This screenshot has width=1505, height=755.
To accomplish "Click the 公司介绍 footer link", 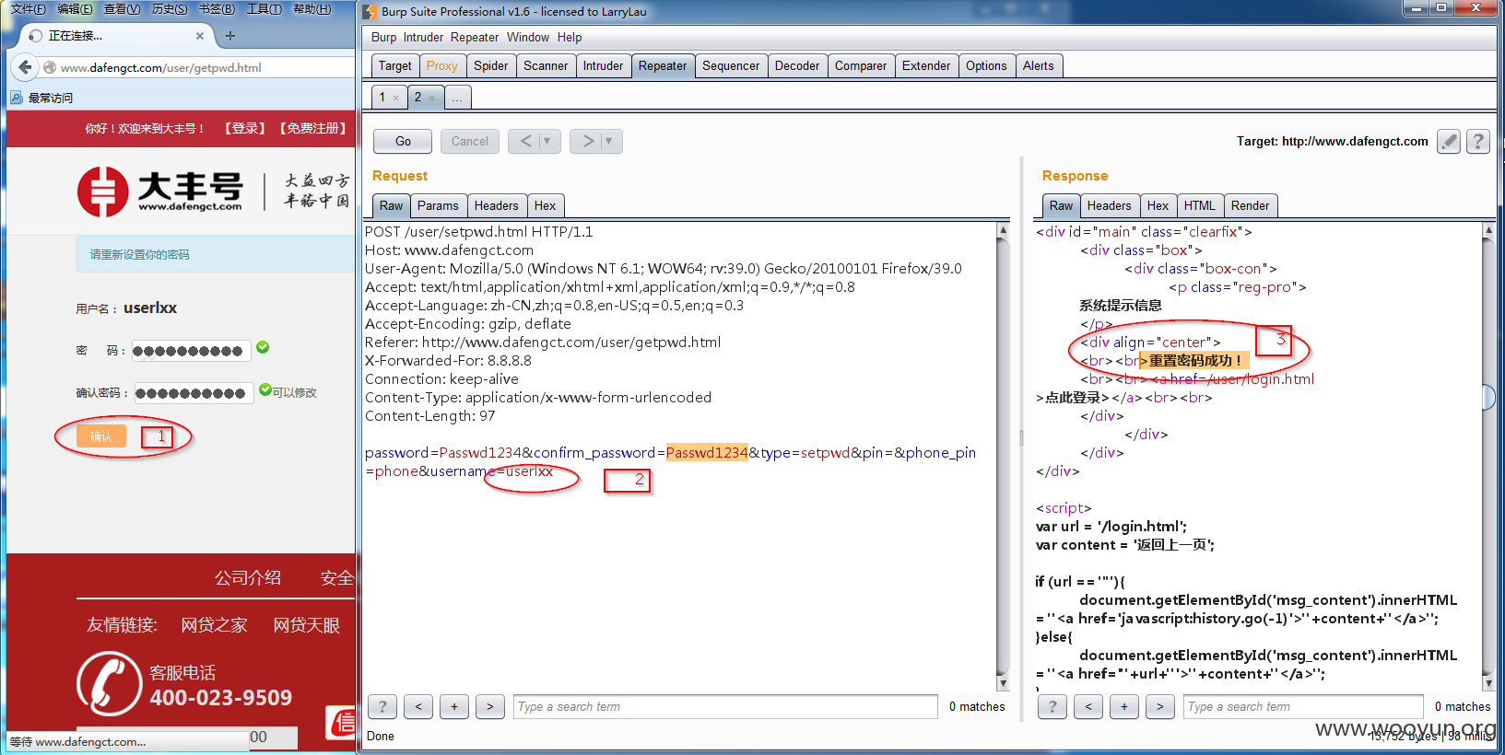I will click(x=248, y=577).
